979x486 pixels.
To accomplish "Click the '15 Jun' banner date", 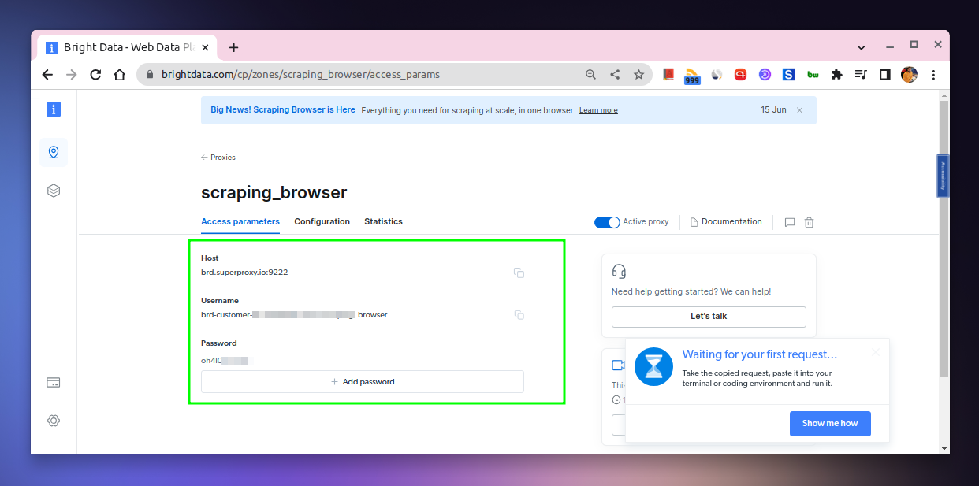I will pyautogui.click(x=773, y=110).
